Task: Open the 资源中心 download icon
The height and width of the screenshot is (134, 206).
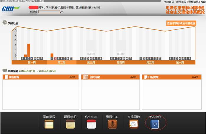Action: click(x=112, y=124)
